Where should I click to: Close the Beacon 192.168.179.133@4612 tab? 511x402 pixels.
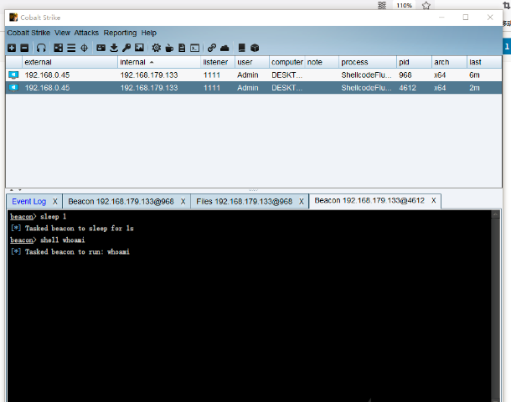[433, 200]
